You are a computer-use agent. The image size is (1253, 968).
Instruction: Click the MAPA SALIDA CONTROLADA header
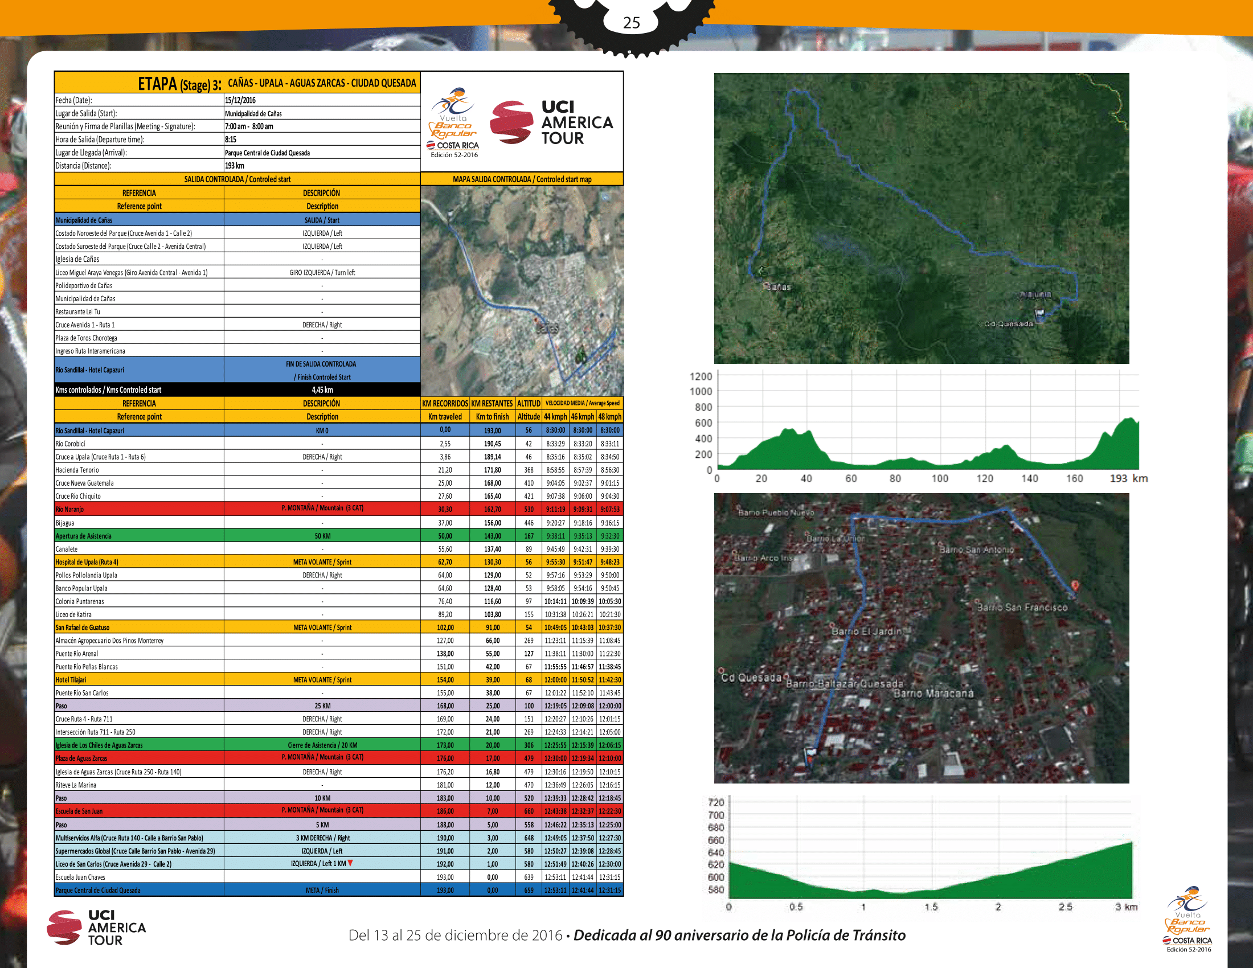pos(522,179)
